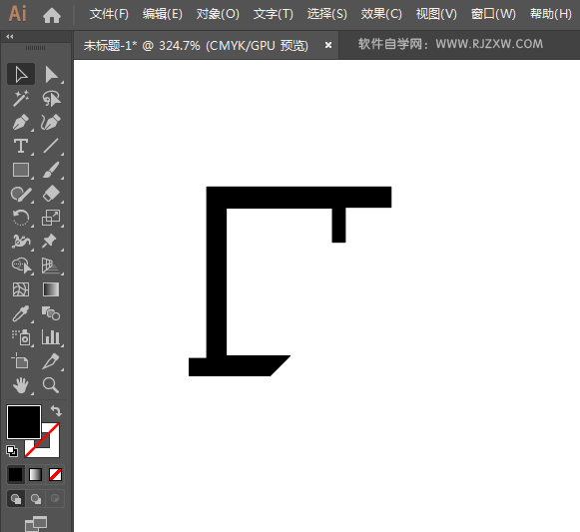580x532 pixels.
Task: Select the Mesh tool
Action: click(x=21, y=289)
